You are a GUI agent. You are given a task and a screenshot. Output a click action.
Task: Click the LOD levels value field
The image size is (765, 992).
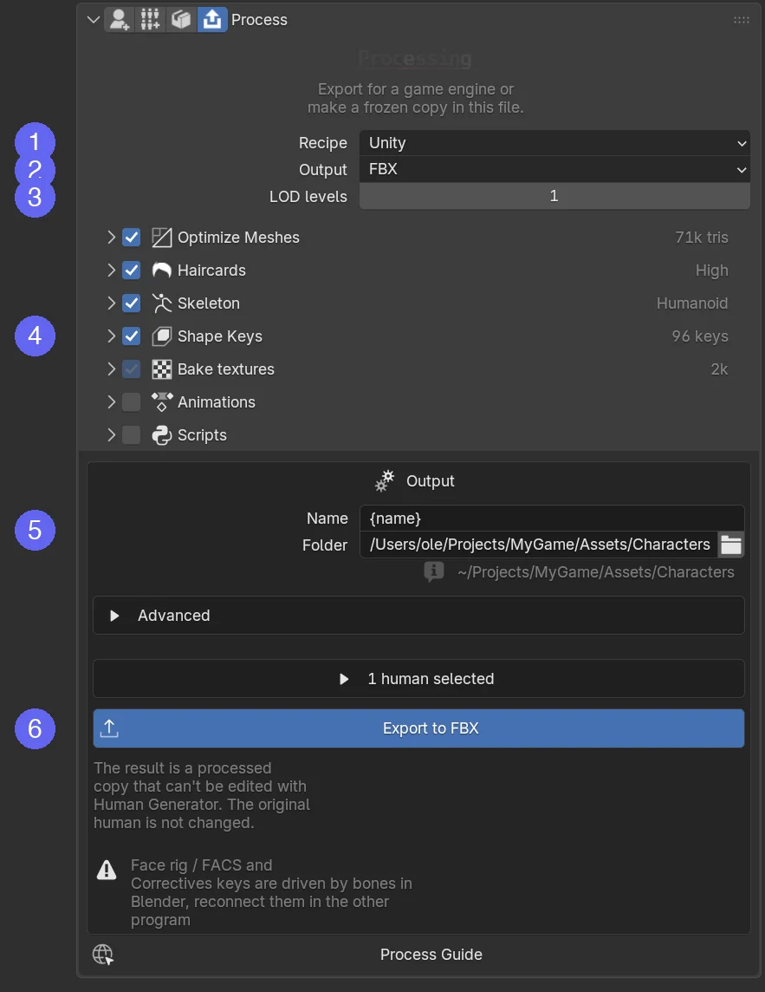tap(554, 196)
